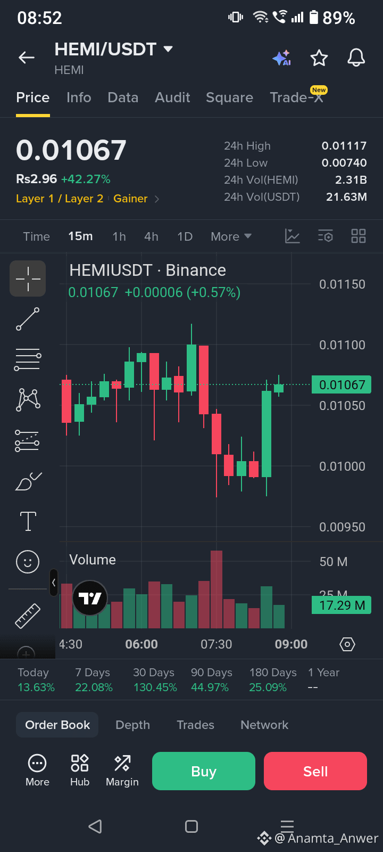The width and height of the screenshot is (383, 852).
Task: Select the crosshair cursor tool
Action: click(x=28, y=278)
